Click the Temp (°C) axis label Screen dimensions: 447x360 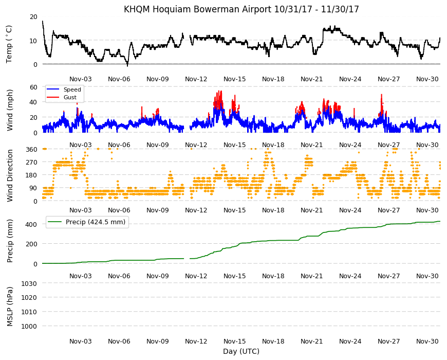pyautogui.click(x=9, y=44)
